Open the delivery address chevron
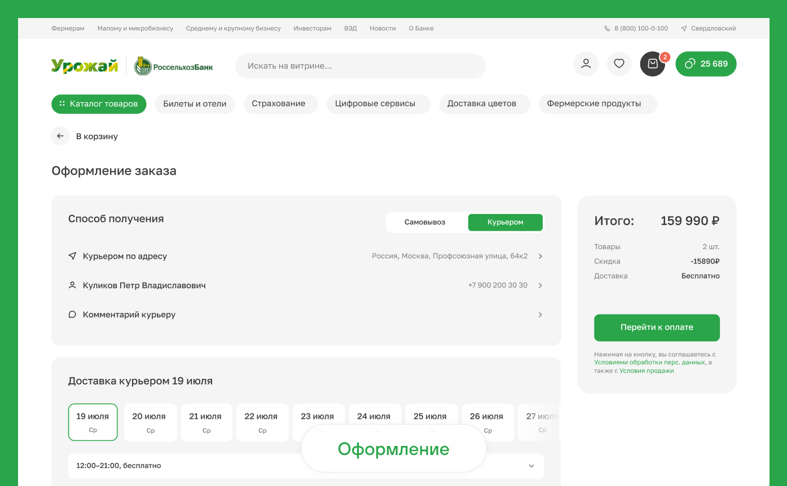787x486 pixels. (540, 256)
